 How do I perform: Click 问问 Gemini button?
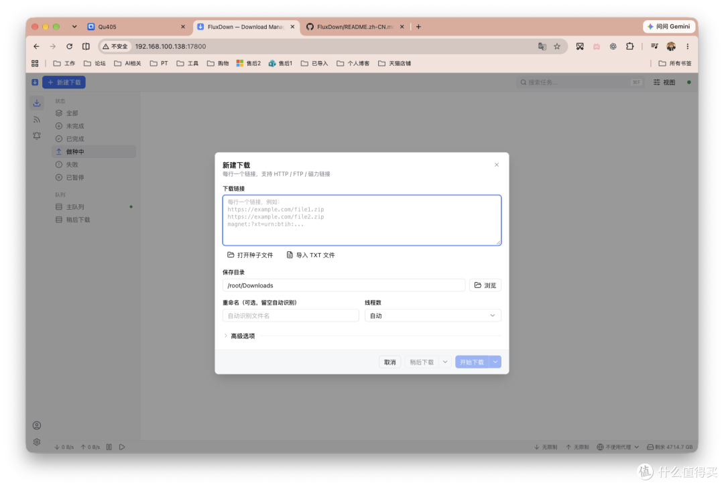669,27
